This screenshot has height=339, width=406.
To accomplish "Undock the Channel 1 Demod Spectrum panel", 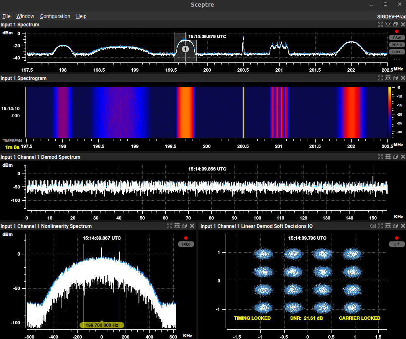I will coord(396,157).
